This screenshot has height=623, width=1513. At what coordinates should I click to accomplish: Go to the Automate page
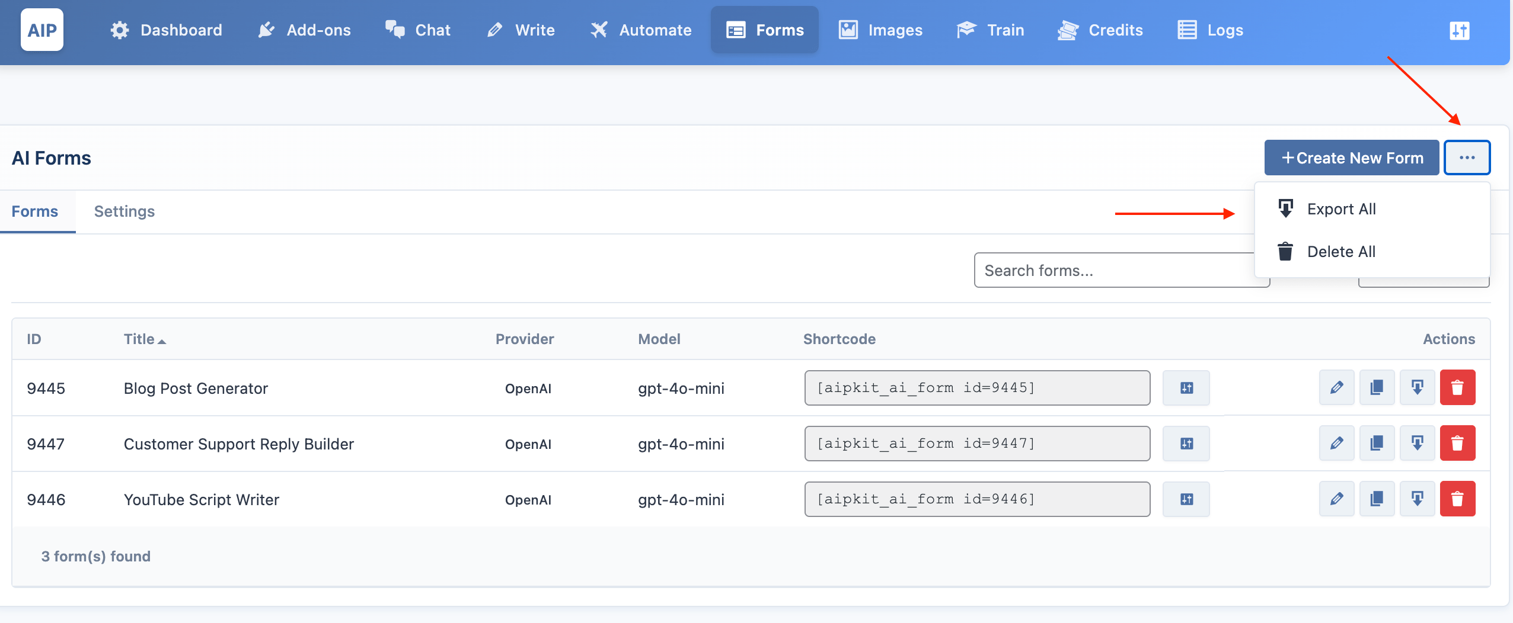(x=641, y=30)
